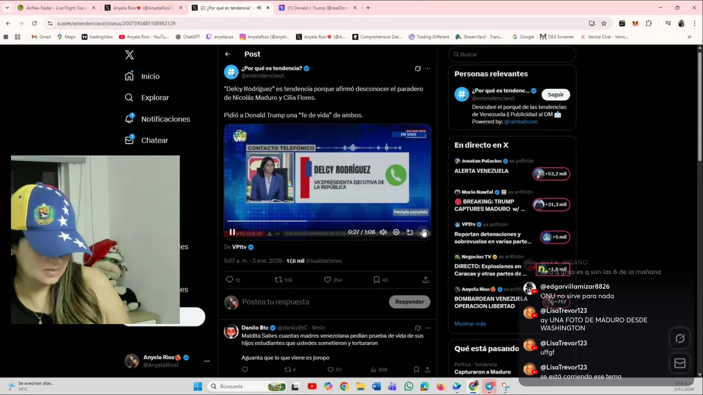Click the taskbar Búsqueda search box
Viewport: 703px width, 395px height.
click(247, 386)
